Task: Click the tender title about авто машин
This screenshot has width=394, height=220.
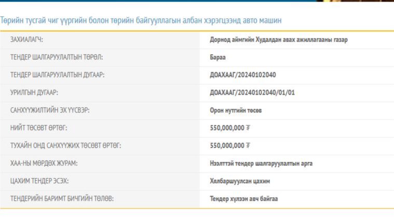Action: tap(141, 21)
